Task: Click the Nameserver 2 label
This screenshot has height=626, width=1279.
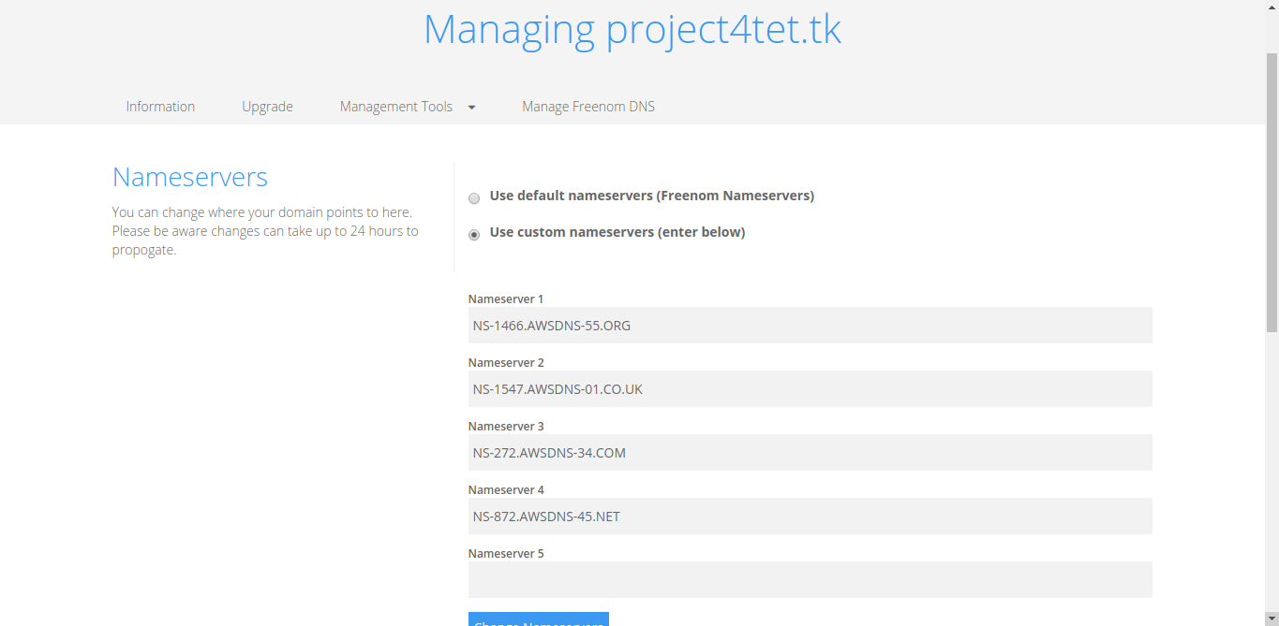Action: point(506,363)
